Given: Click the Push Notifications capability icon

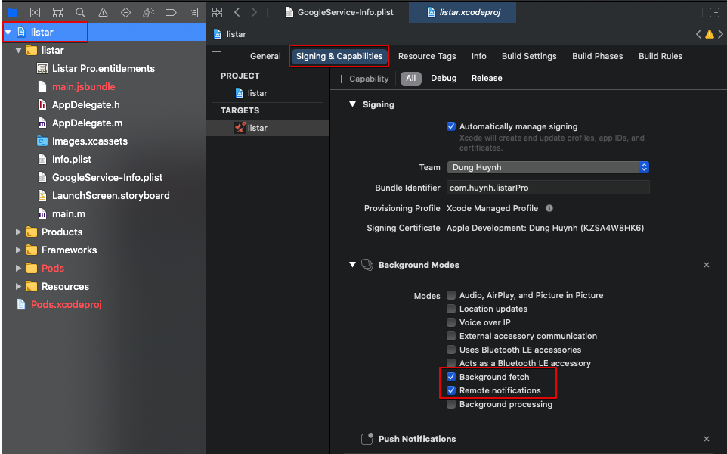Looking at the screenshot, I should 367,439.
